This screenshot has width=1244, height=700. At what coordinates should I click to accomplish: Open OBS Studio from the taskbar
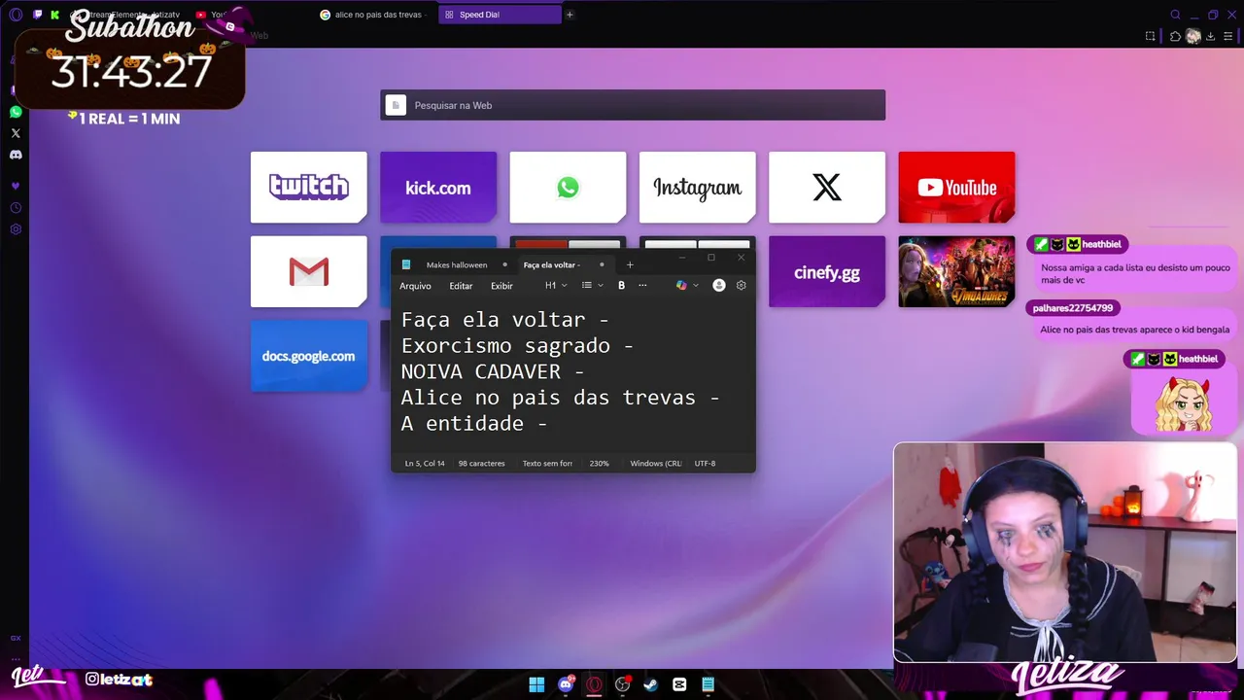pos(622,684)
